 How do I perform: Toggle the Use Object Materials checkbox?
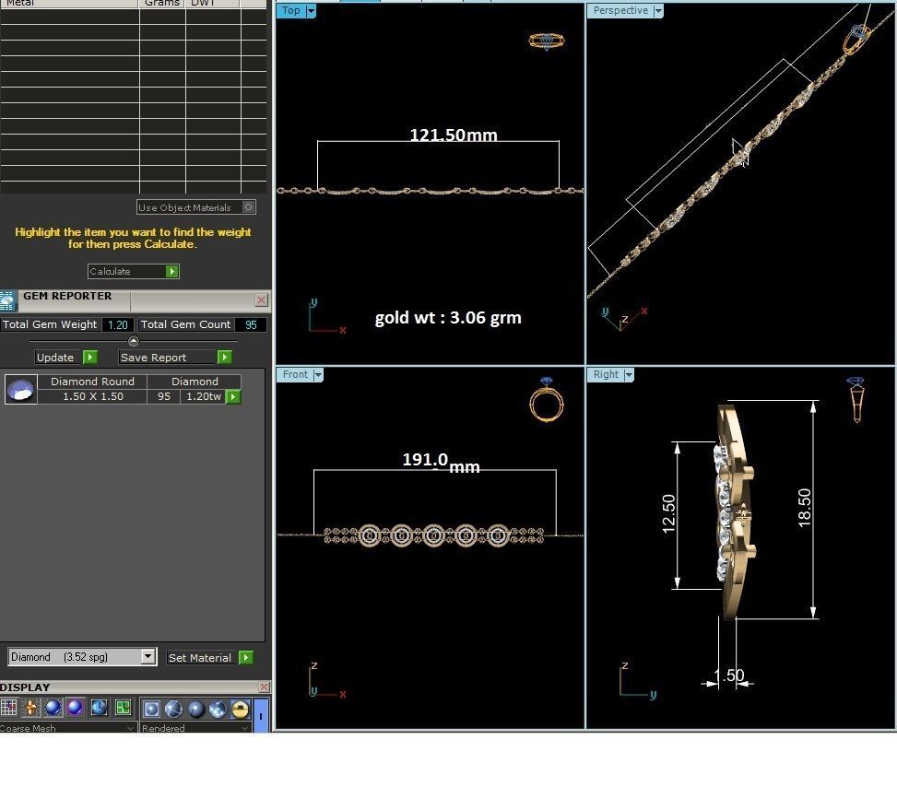(x=248, y=207)
